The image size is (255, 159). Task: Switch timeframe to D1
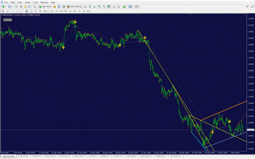(x=79, y=11)
